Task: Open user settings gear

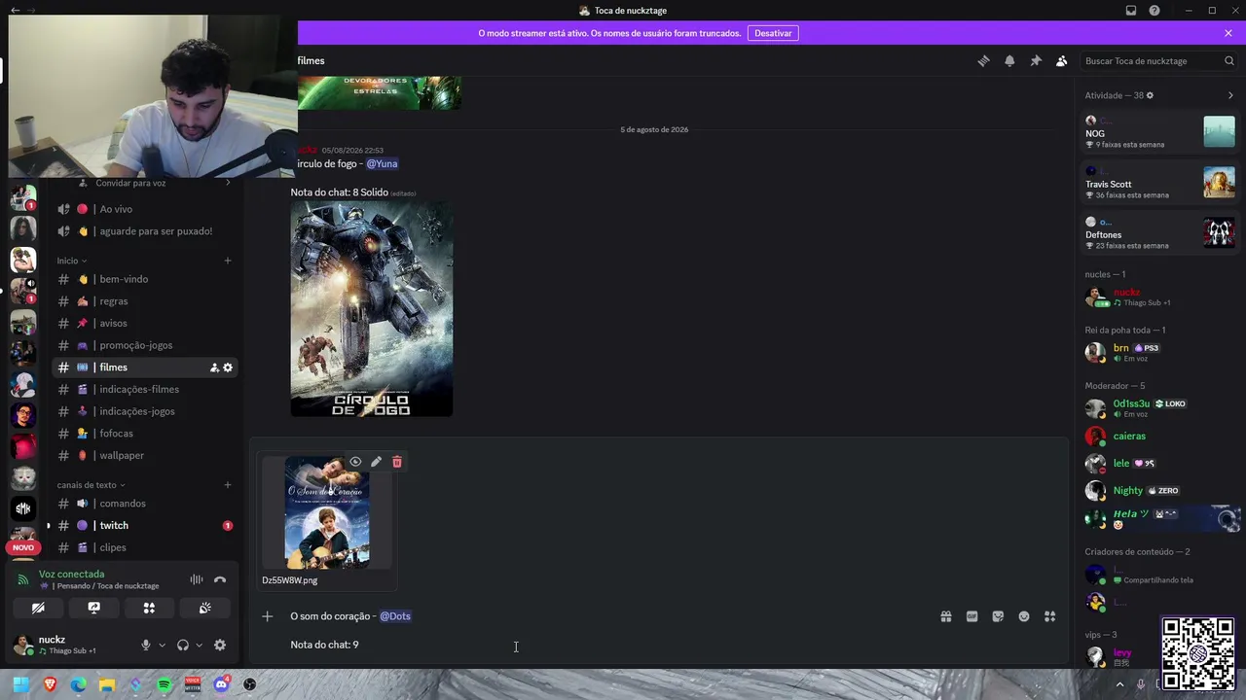Action: pos(220,645)
